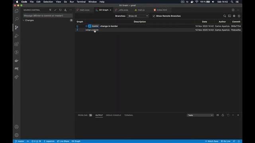
Task: Open Git Graph repository settings gear
Action: point(234,16)
